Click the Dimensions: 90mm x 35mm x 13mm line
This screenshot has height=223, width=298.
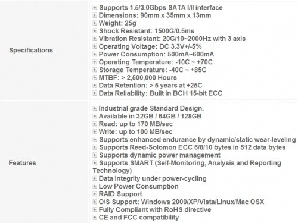(155, 15)
